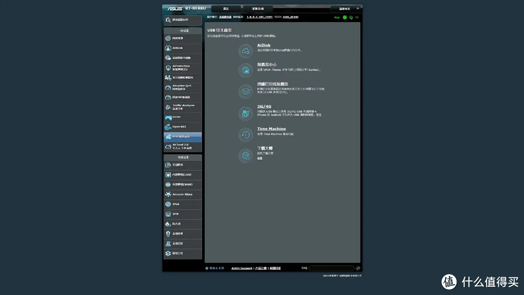Select Adaptive QoS in the sidebar
This screenshot has height=295, width=524.
tap(182, 87)
